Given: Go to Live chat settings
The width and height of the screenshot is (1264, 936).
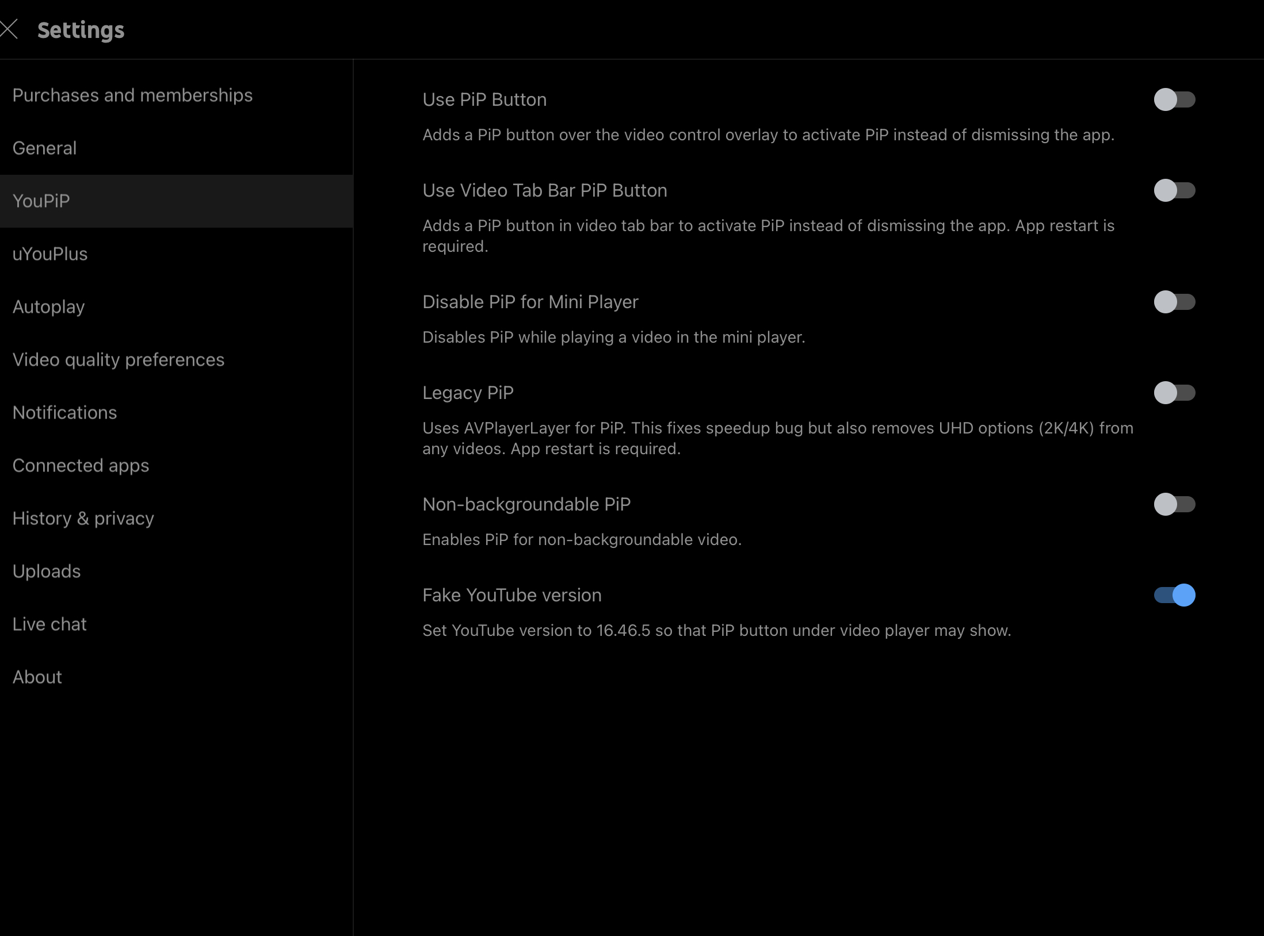Looking at the screenshot, I should coord(49,624).
